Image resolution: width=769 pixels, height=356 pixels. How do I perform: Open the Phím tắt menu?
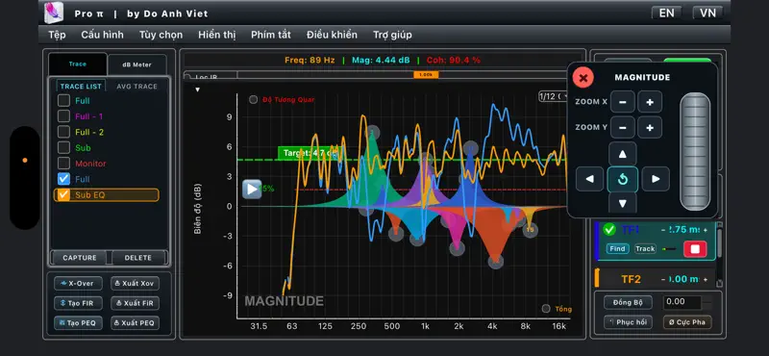271,35
